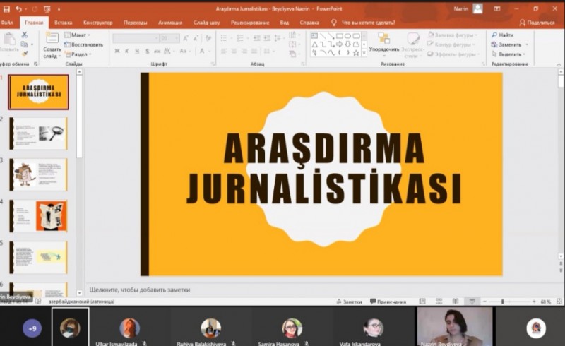
Task: Click fit slide to window icon
Action: click(x=559, y=302)
